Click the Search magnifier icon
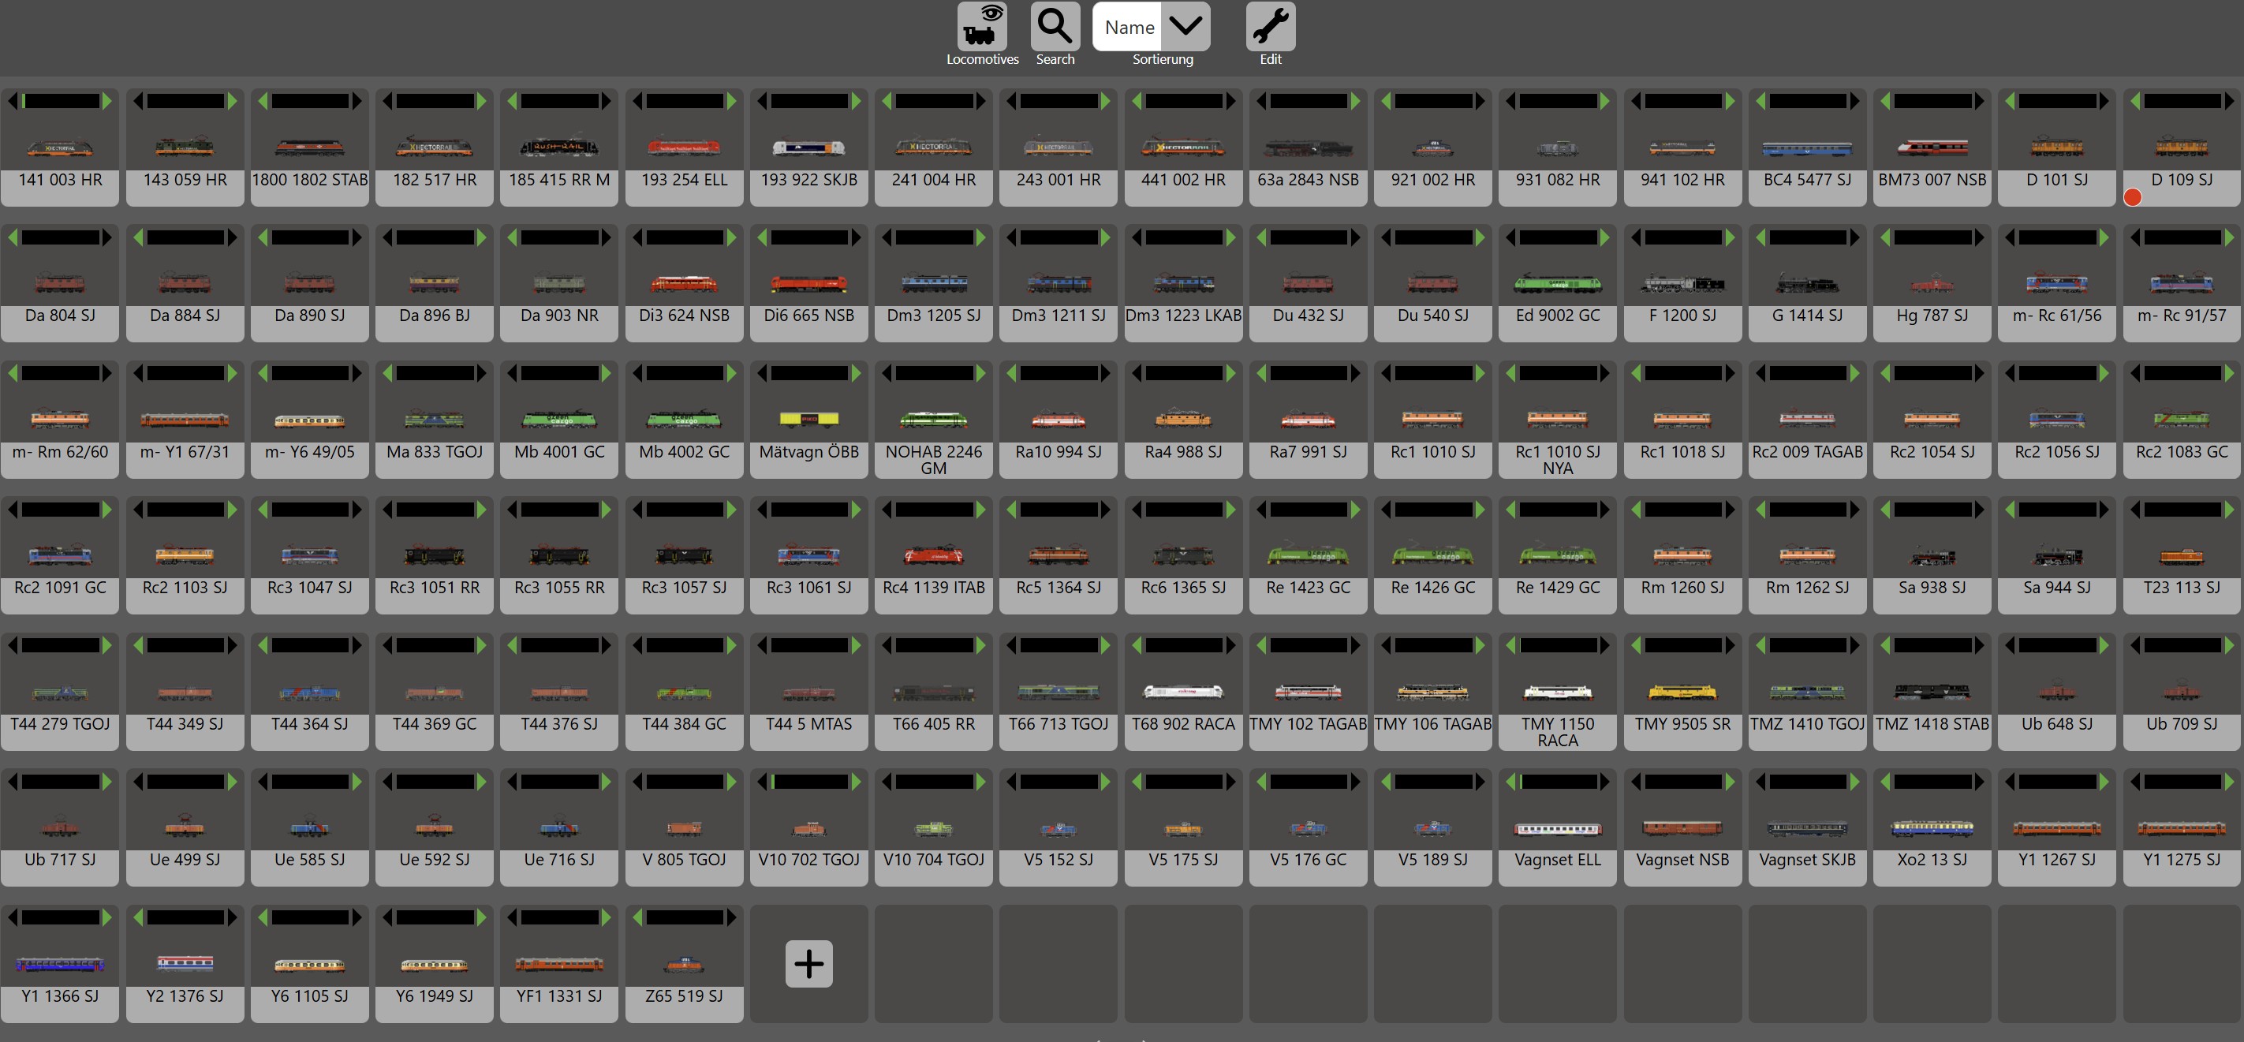The width and height of the screenshot is (2244, 1042). coord(1055,27)
